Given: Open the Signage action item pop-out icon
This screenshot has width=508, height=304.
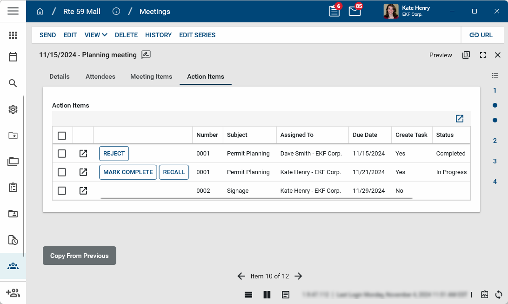Looking at the screenshot, I should (83, 191).
